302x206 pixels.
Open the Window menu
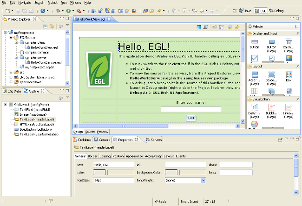click(75, 2)
